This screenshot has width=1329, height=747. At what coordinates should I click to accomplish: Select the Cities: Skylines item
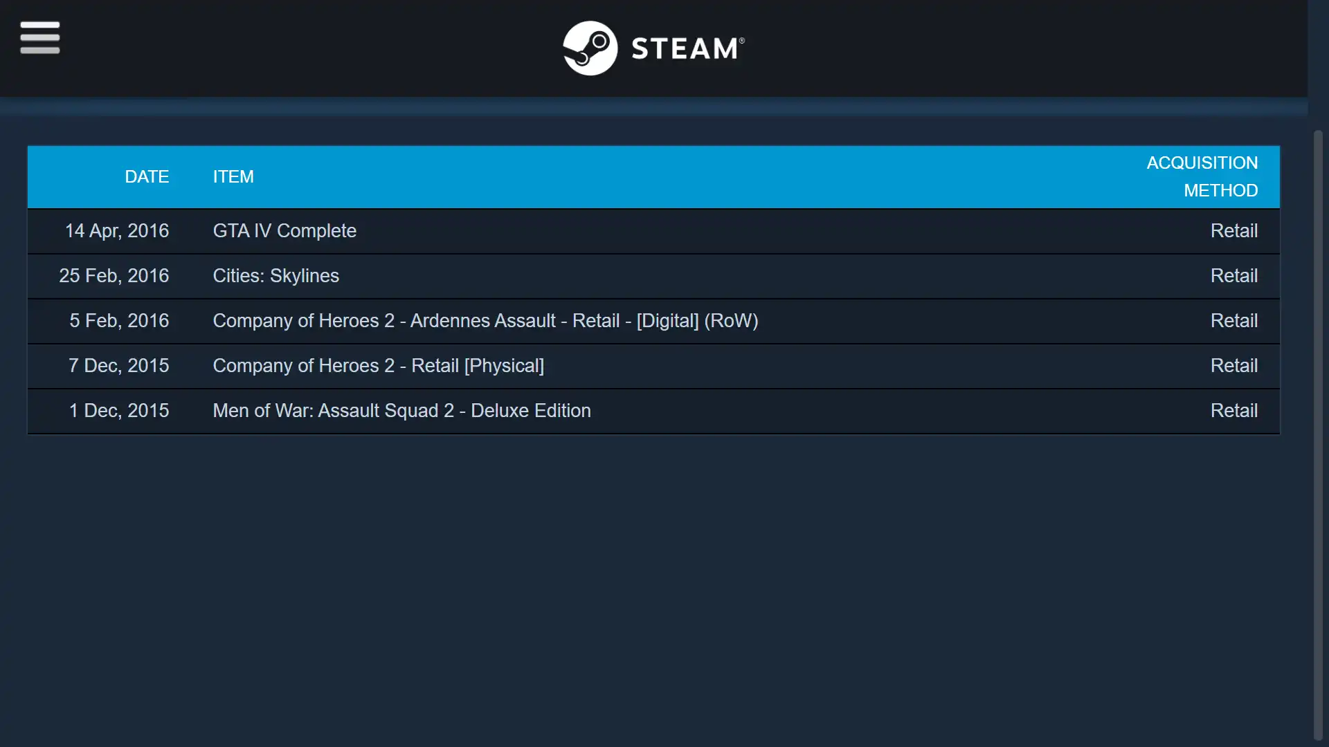point(276,276)
